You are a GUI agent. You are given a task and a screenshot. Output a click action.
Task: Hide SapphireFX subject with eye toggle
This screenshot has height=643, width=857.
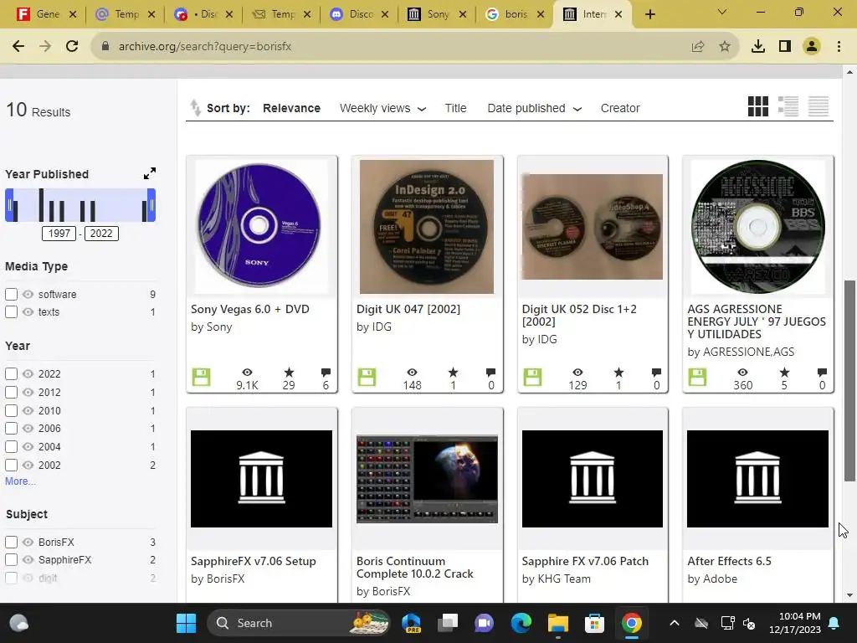click(x=28, y=560)
